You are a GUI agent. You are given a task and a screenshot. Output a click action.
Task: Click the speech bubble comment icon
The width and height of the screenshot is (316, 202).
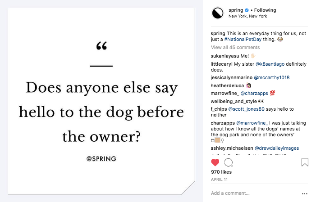click(228, 162)
